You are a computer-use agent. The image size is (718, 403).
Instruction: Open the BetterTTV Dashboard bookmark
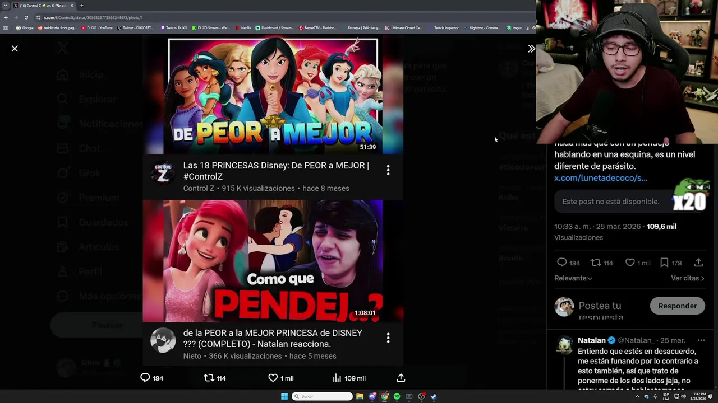click(x=318, y=27)
